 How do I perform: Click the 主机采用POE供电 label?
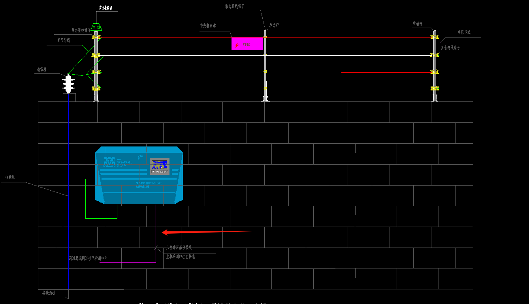(181, 257)
